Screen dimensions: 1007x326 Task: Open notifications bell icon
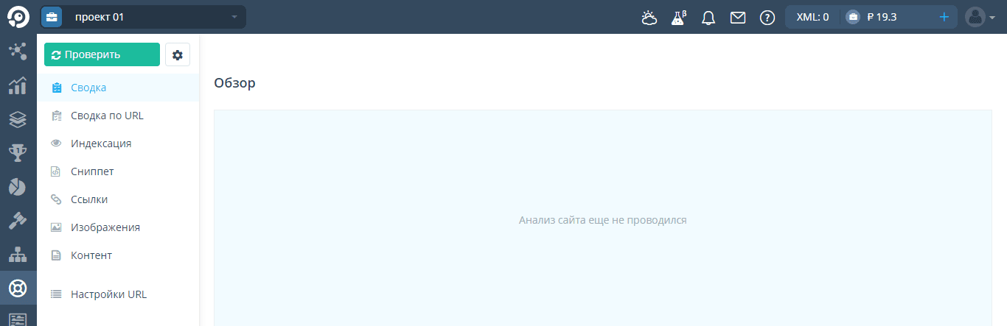(708, 18)
